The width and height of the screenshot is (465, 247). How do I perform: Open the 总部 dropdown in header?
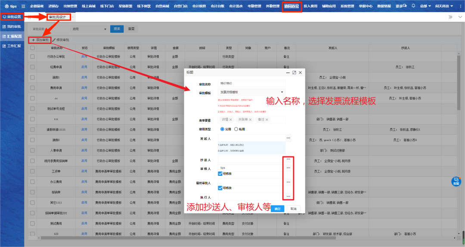425,6
